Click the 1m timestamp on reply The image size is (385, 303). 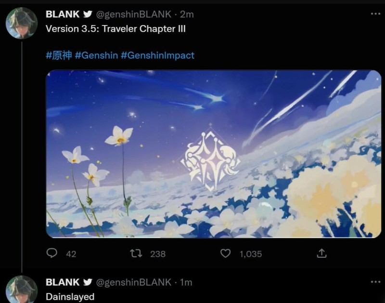(186, 282)
